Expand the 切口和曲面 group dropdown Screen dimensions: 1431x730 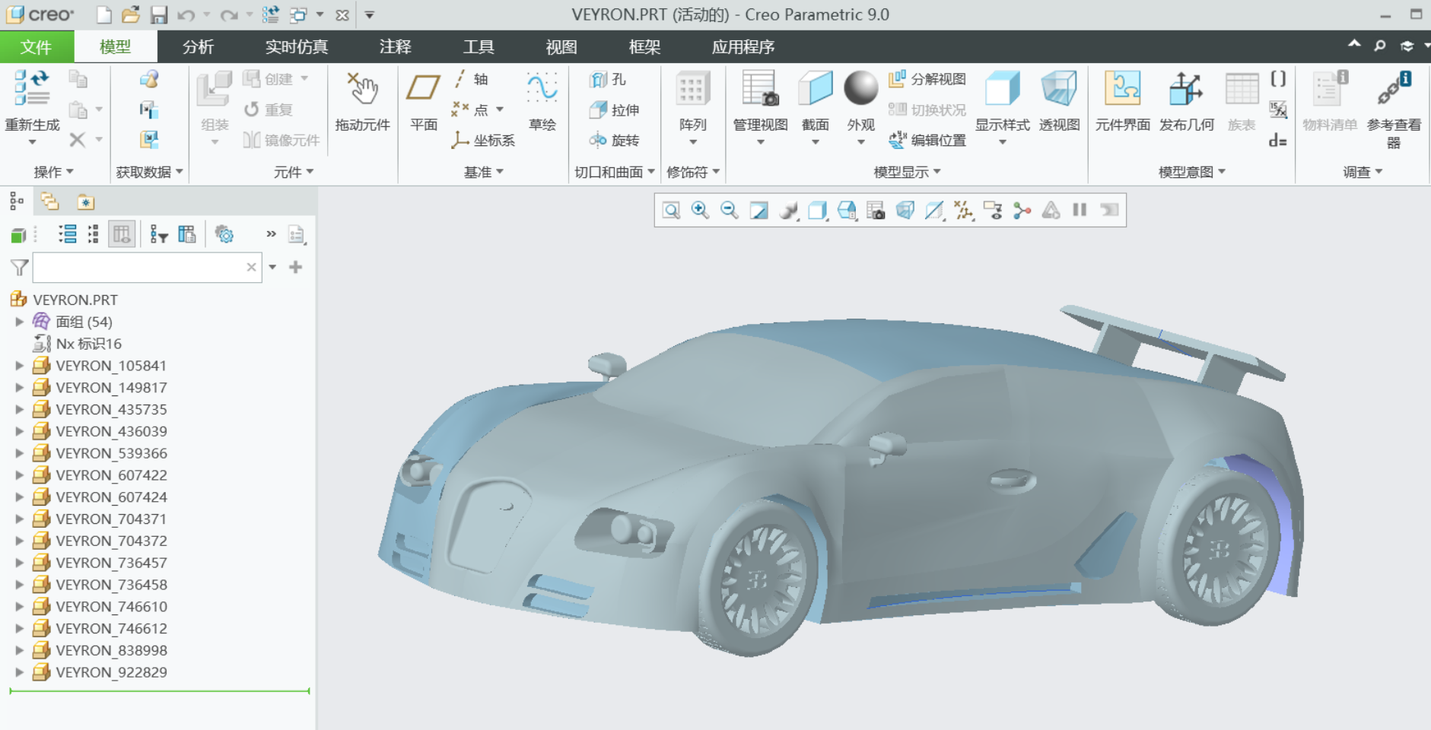pos(615,172)
